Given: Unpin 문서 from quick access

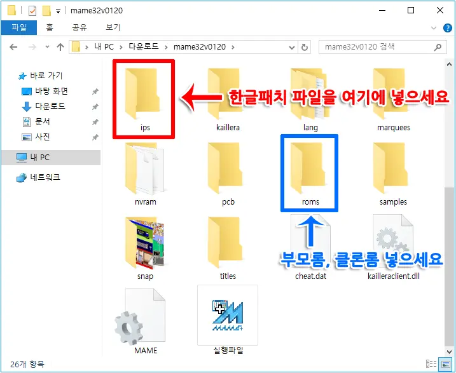Looking at the screenshot, I should click(95, 122).
